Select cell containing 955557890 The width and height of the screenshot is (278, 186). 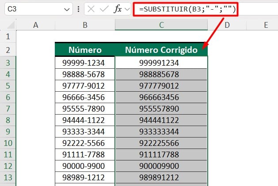[161, 108]
